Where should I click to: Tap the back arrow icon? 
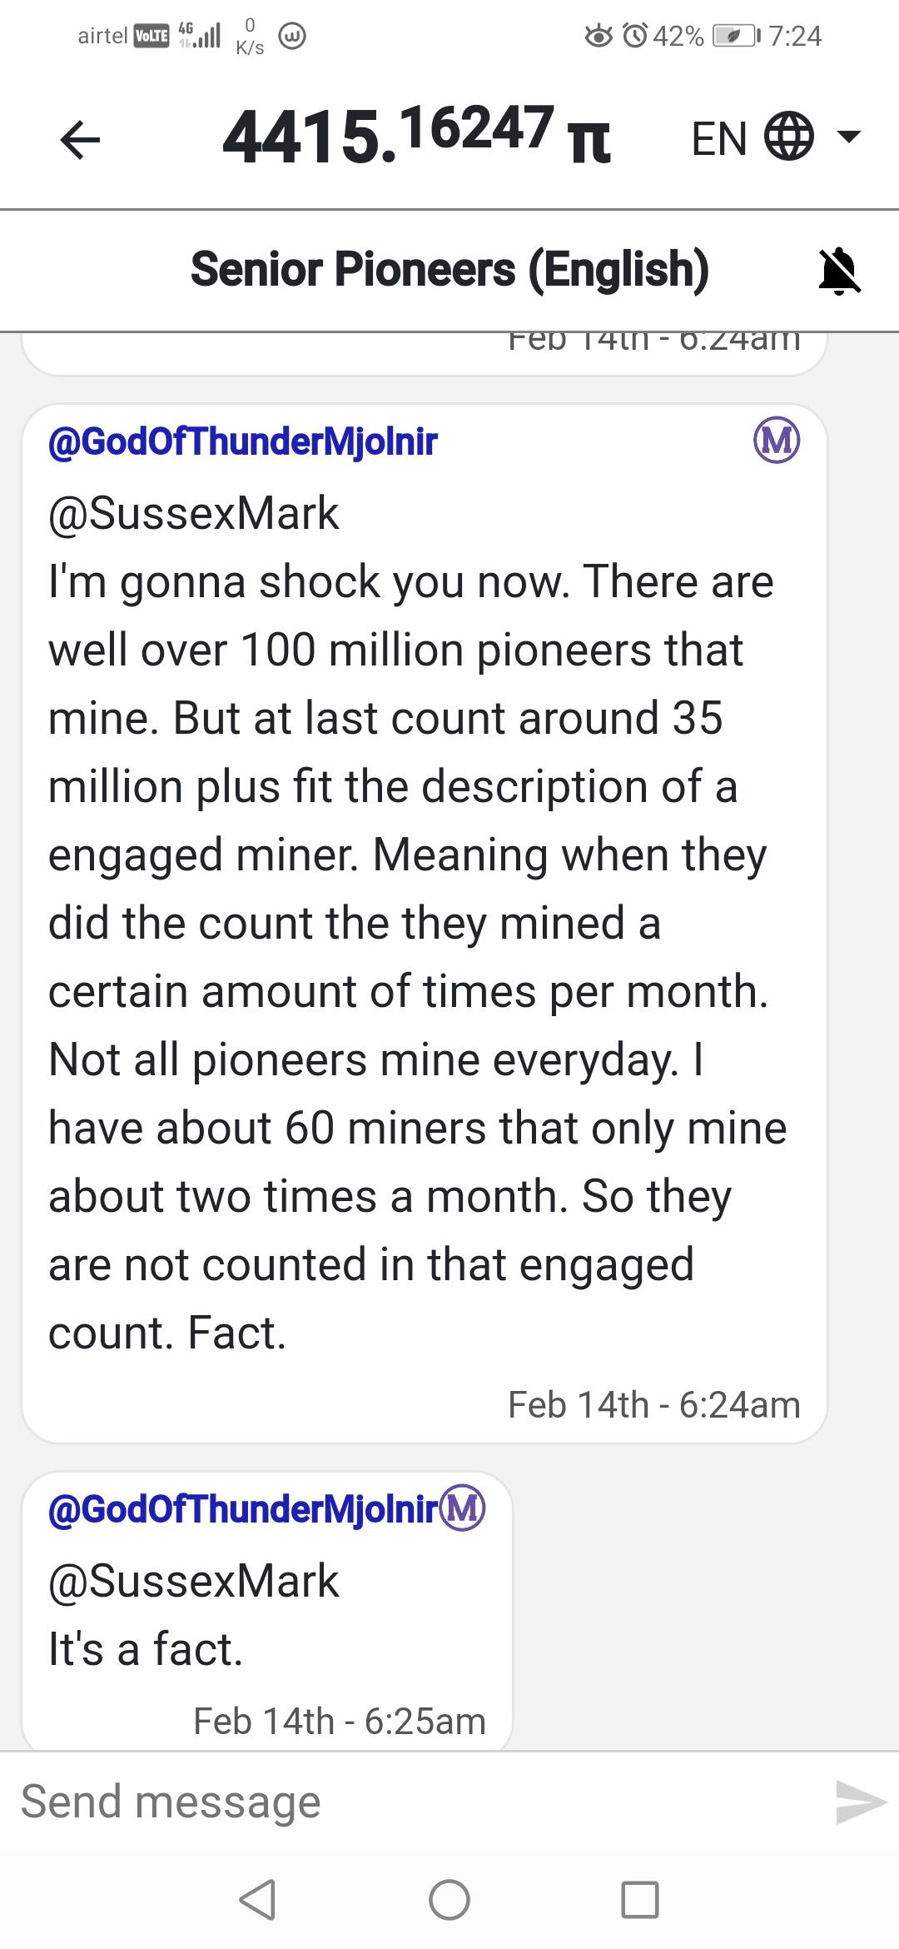[81, 139]
